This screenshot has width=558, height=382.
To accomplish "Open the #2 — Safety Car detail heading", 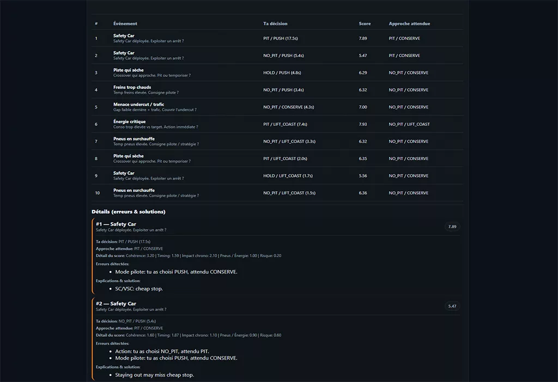I will click(x=116, y=304).
